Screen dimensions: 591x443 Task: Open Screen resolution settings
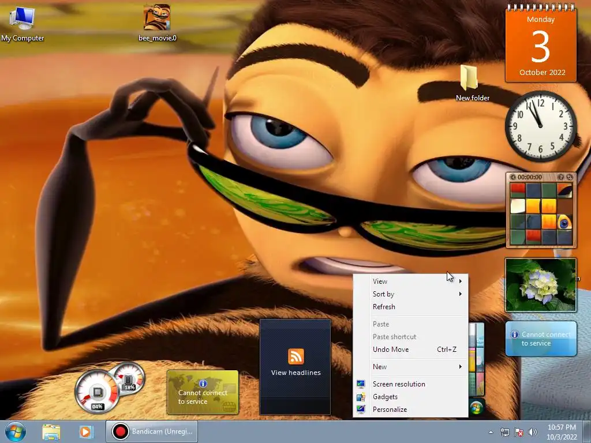(x=410, y=384)
